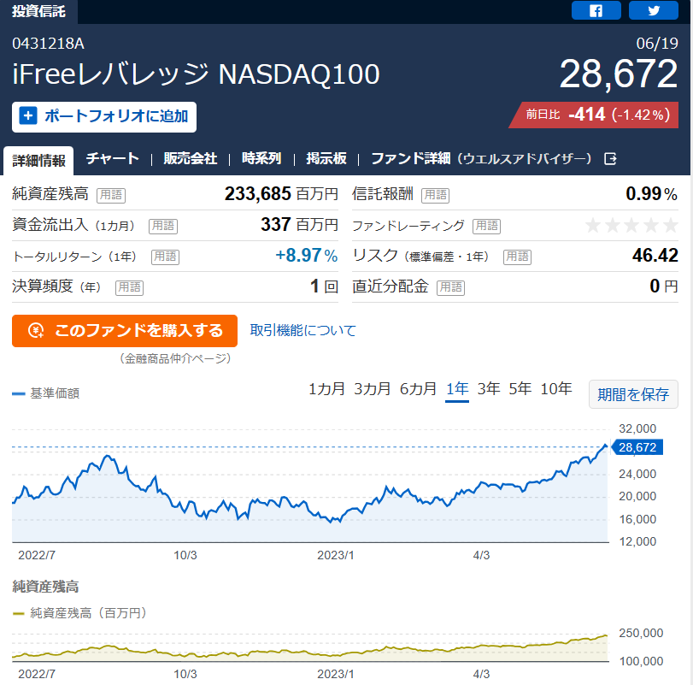Image resolution: width=693 pixels, height=685 pixels.
Task: Click the このファンドを購入する button
Action: 125,331
